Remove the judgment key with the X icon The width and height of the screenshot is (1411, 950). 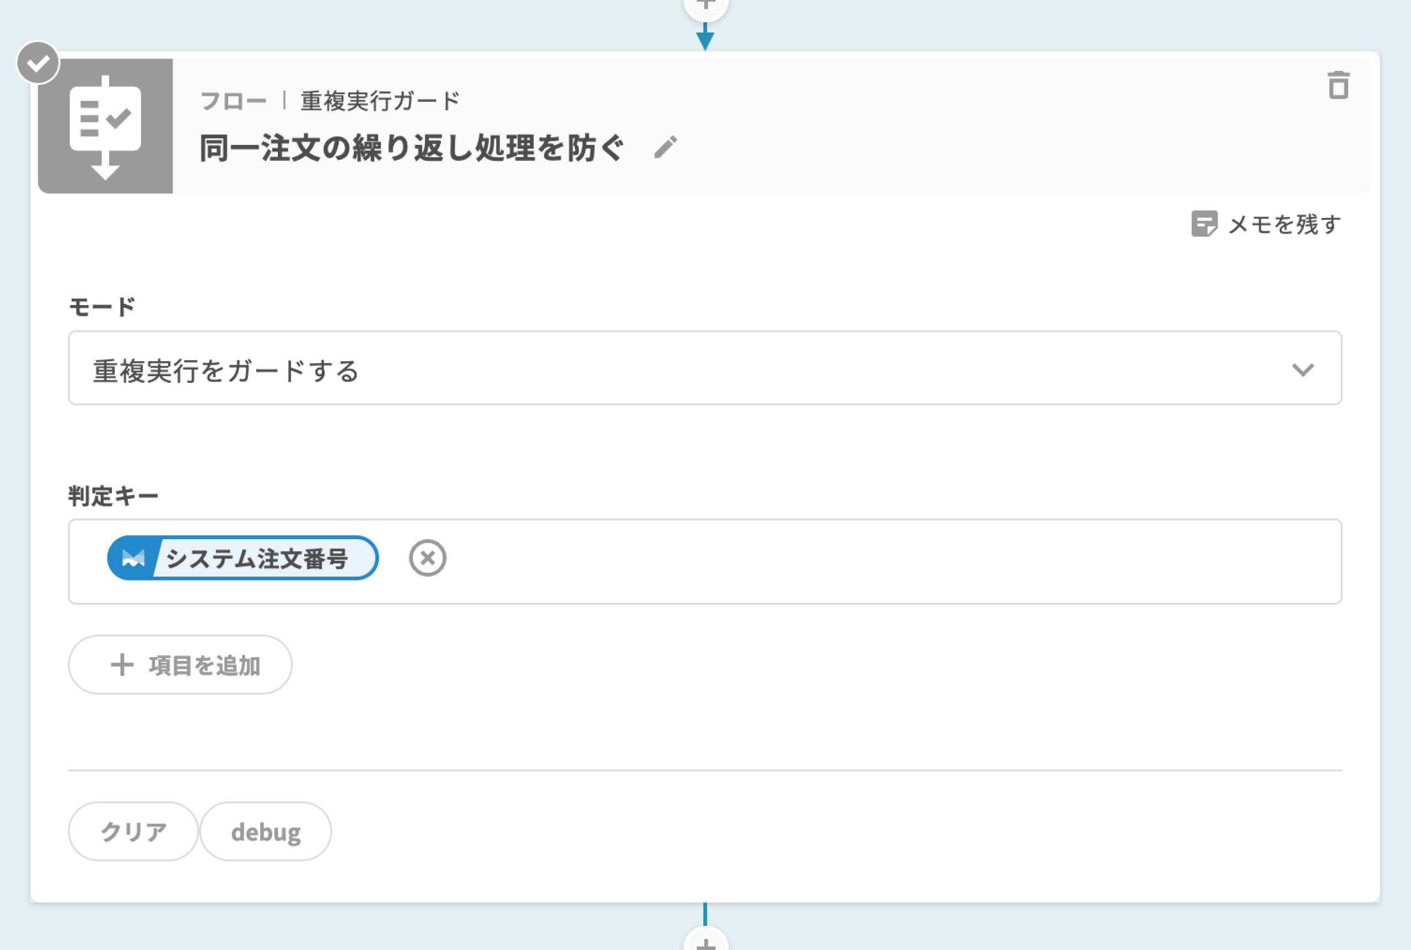(428, 558)
